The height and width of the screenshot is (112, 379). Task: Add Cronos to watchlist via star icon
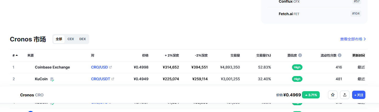333,95
